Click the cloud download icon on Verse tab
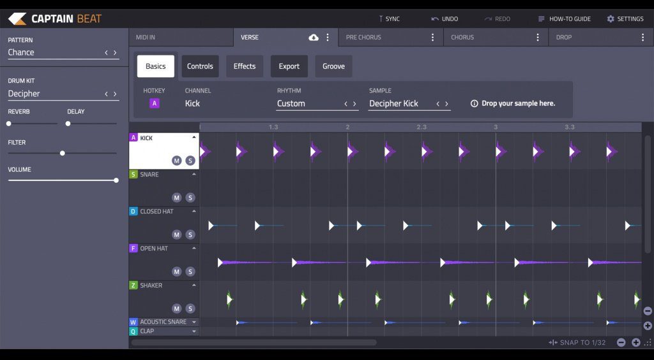The image size is (654, 360). pyautogui.click(x=313, y=38)
